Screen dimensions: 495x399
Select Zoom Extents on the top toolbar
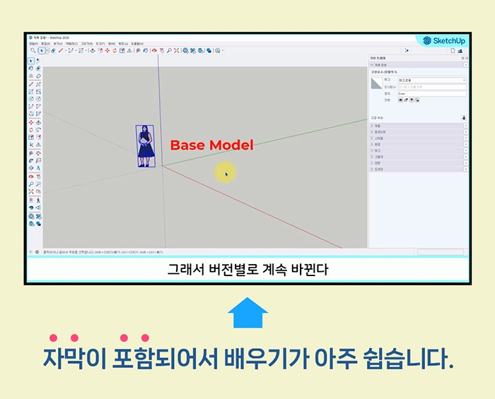[x=177, y=50]
